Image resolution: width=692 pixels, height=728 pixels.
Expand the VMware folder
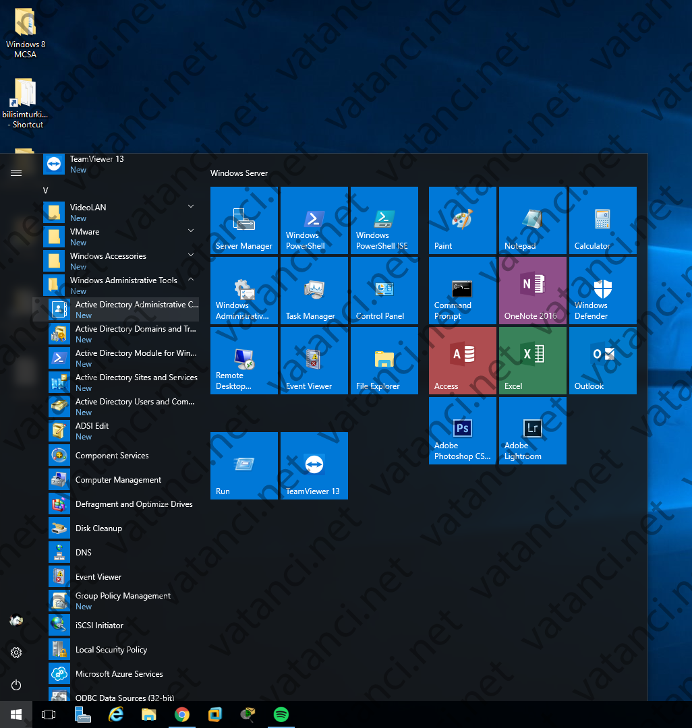(190, 231)
